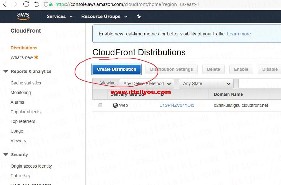This screenshot has height=185, width=281.
Task: Select the checkbox for distribution E1SPI4ZV04YUI3
Action: pyautogui.click(x=100, y=105)
